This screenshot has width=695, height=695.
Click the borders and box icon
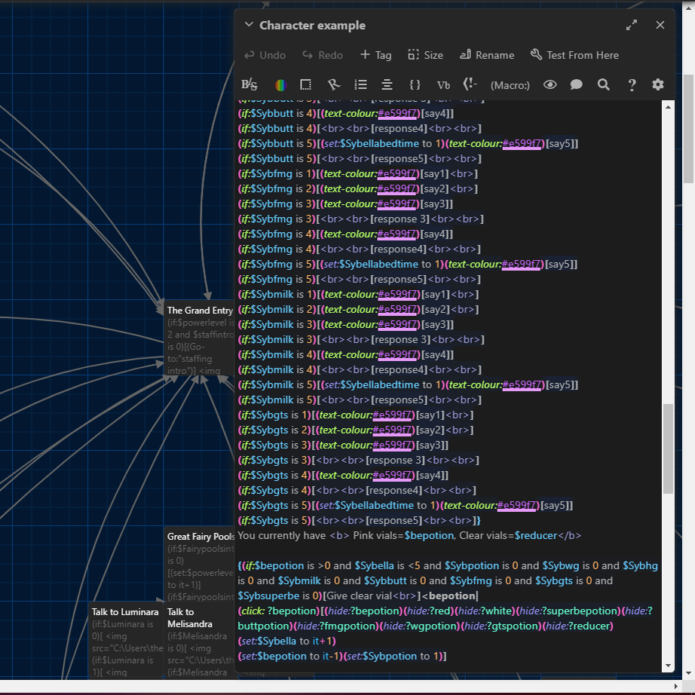click(305, 85)
